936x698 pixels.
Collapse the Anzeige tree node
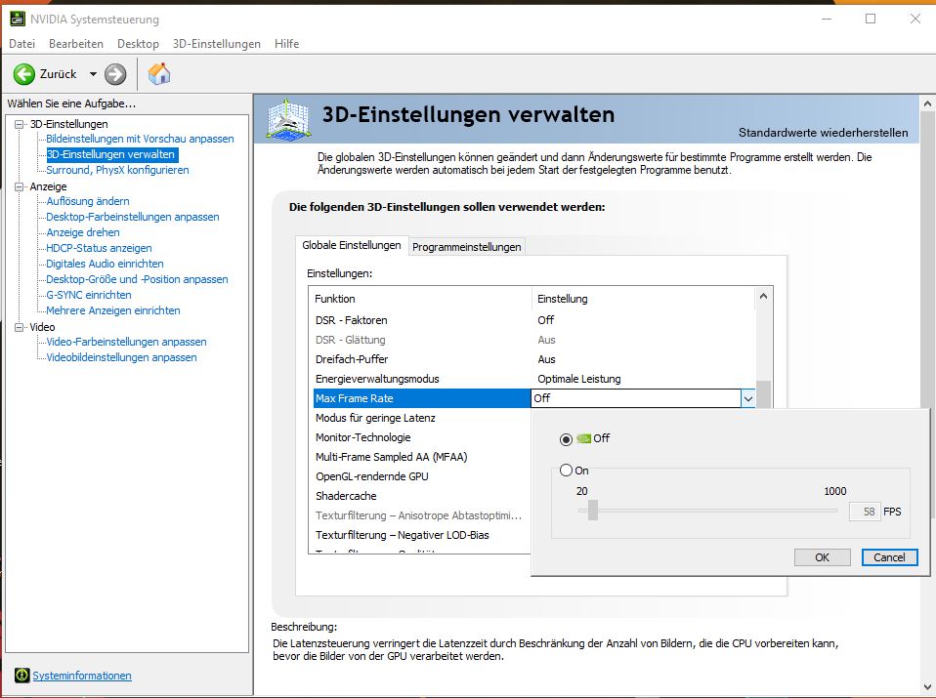[x=20, y=186]
